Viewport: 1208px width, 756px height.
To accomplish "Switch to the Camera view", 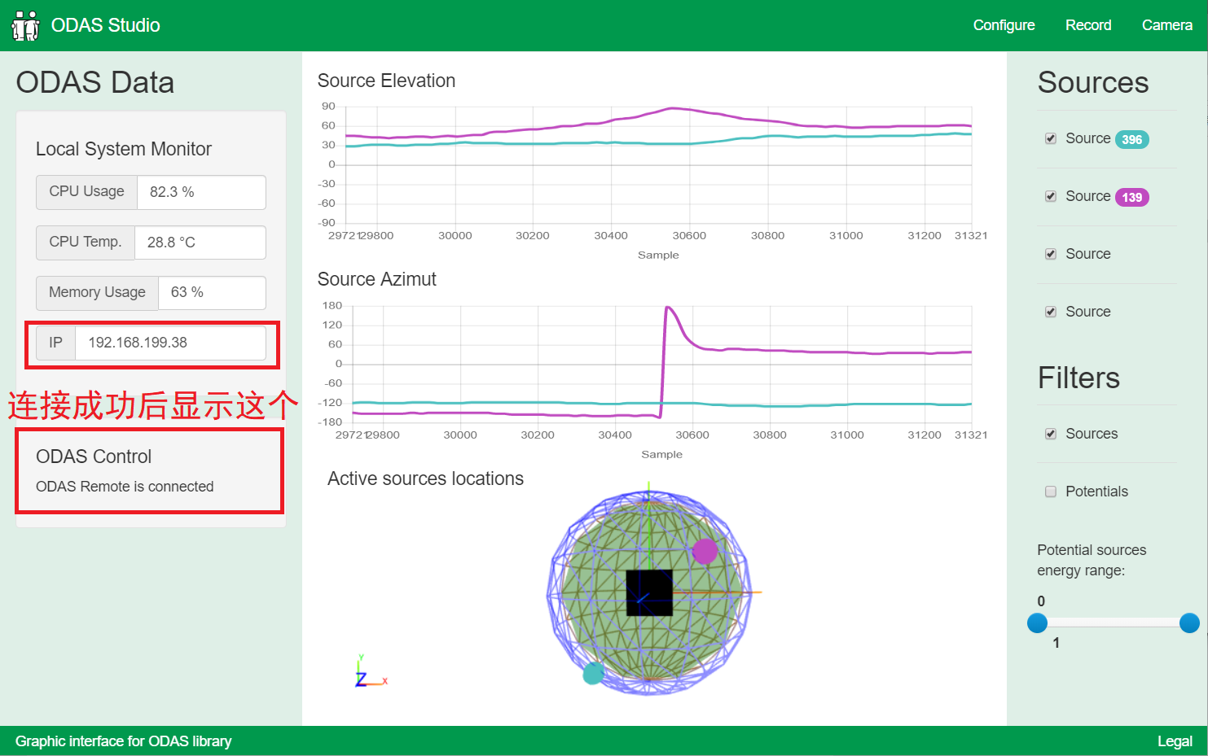I will pyautogui.click(x=1166, y=24).
